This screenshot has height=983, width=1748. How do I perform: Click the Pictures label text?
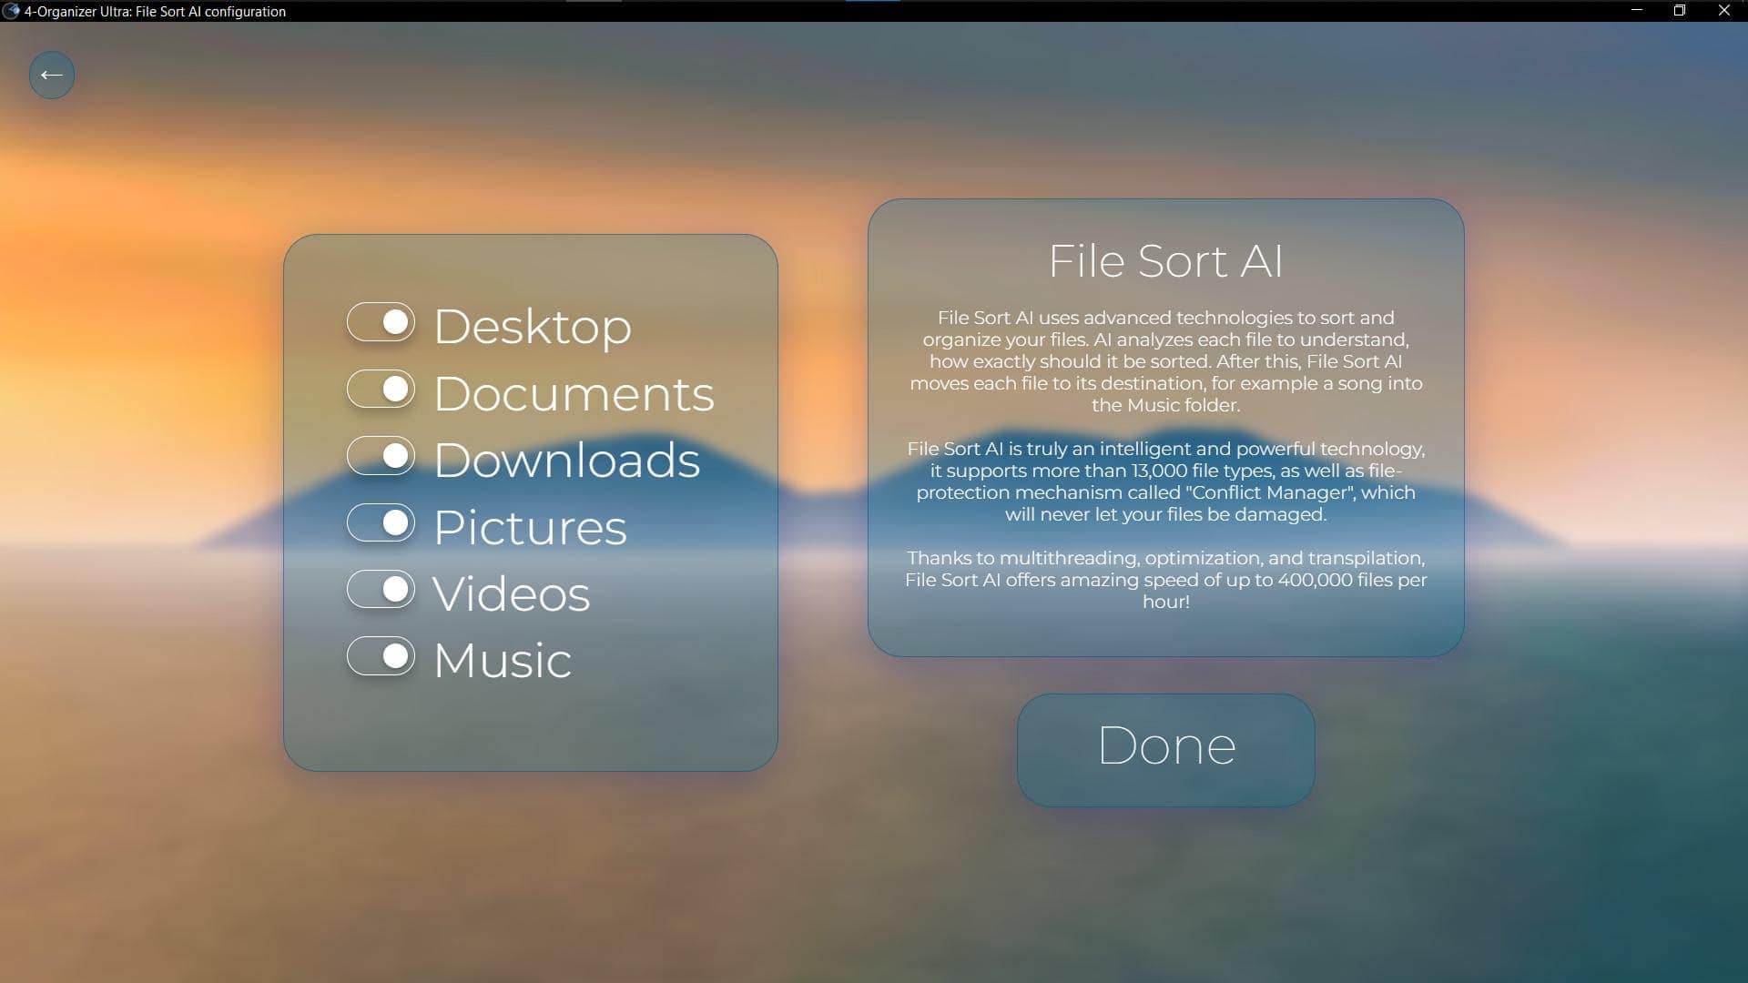tap(530, 527)
